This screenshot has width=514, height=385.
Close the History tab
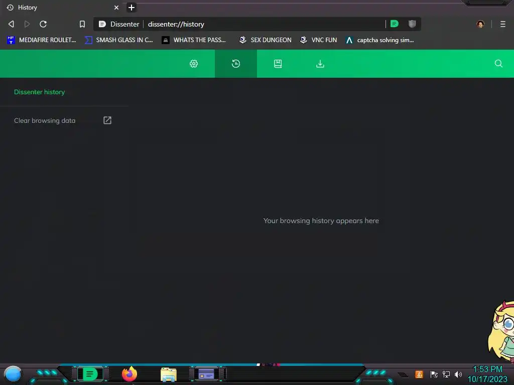pos(116,8)
